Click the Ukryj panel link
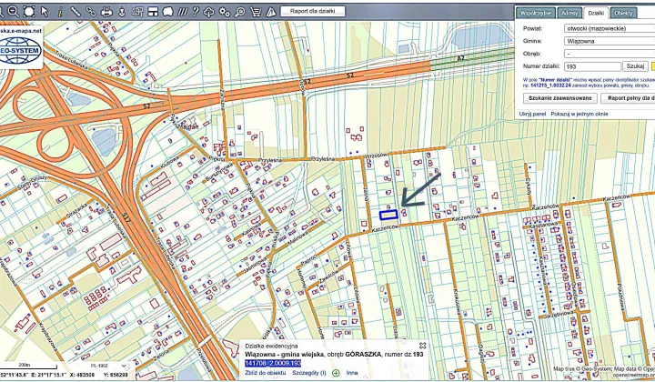This screenshot has height=382, width=655. point(532,114)
